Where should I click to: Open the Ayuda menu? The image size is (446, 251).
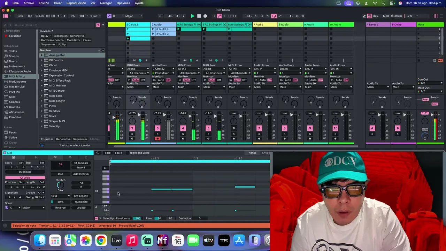click(x=139, y=3)
